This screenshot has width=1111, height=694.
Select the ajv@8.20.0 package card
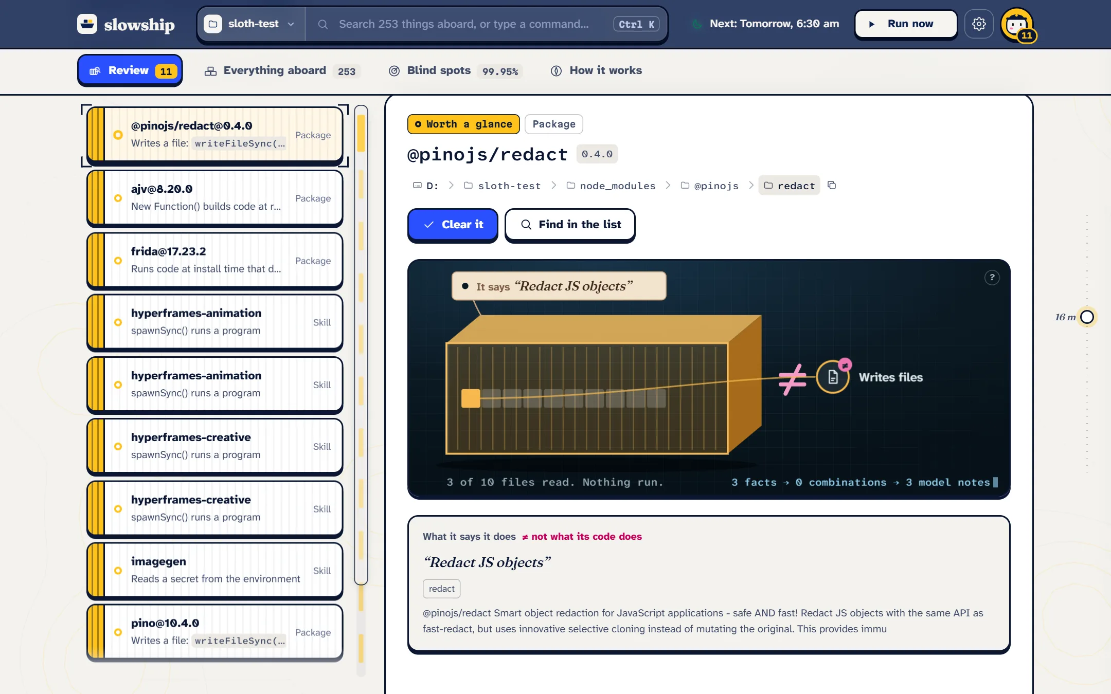pyautogui.click(x=215, y=198)
